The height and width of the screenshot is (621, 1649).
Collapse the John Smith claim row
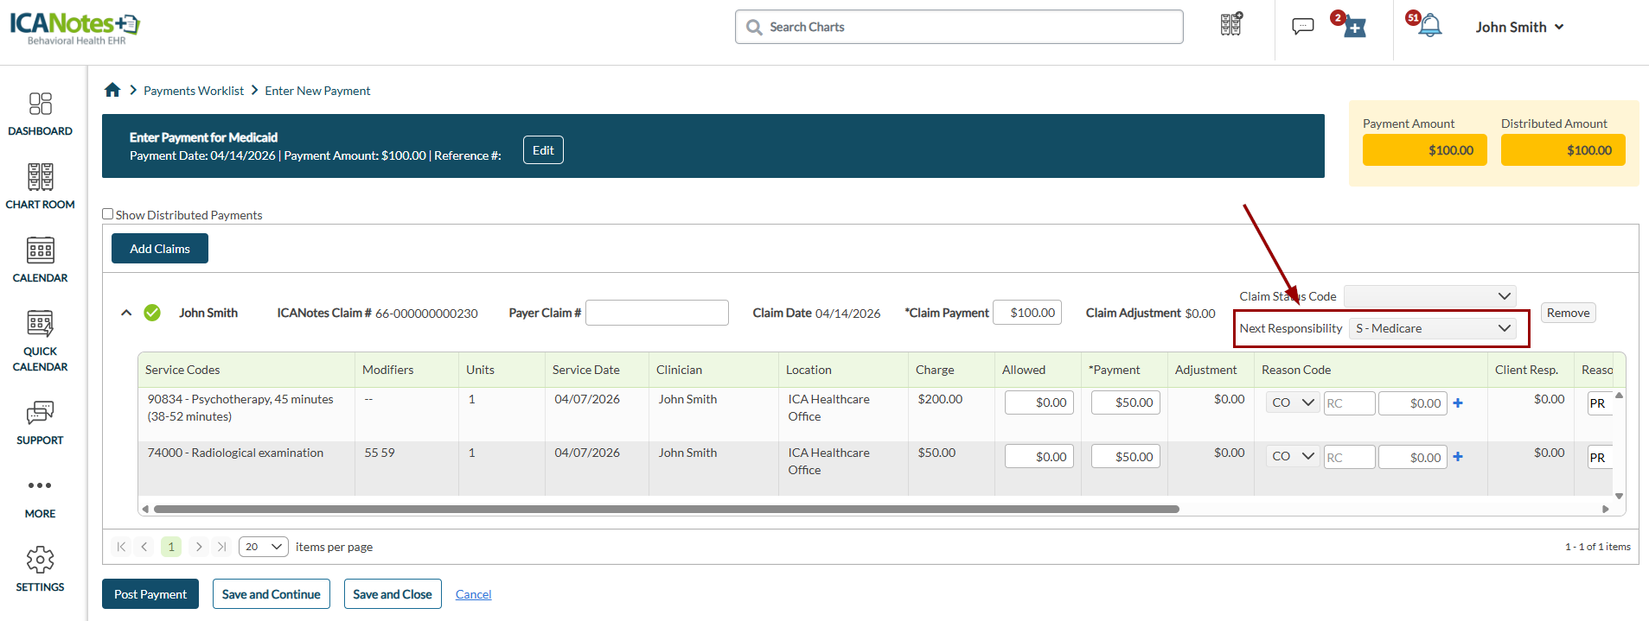126,313
